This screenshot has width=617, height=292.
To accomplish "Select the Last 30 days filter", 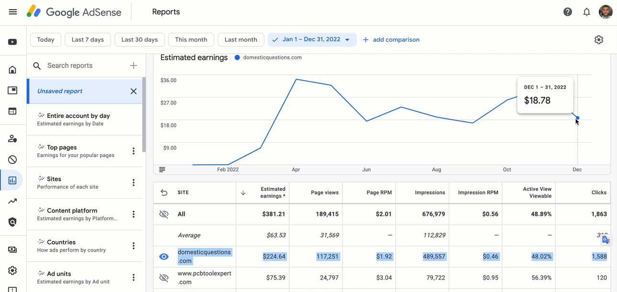I will 140,40.
